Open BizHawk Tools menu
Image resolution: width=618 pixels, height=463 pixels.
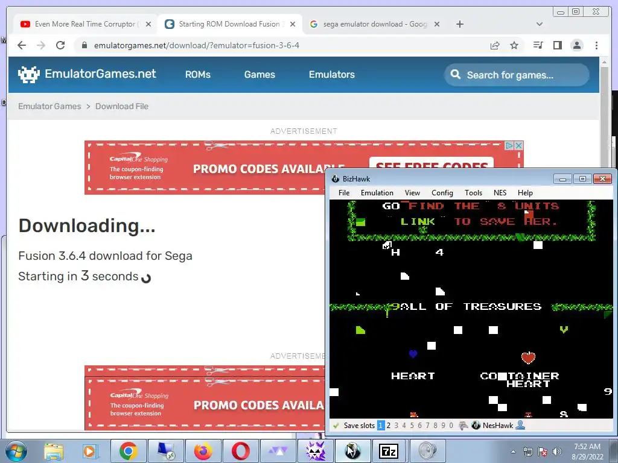(473, 193)
